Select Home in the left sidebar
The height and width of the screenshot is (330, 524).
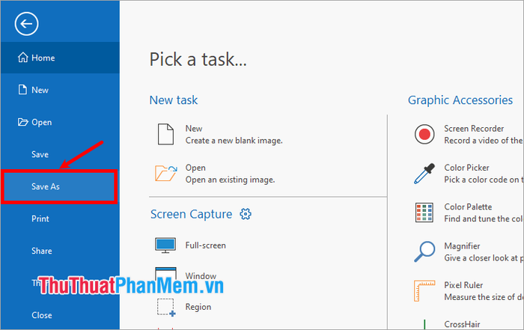(43, 58)
